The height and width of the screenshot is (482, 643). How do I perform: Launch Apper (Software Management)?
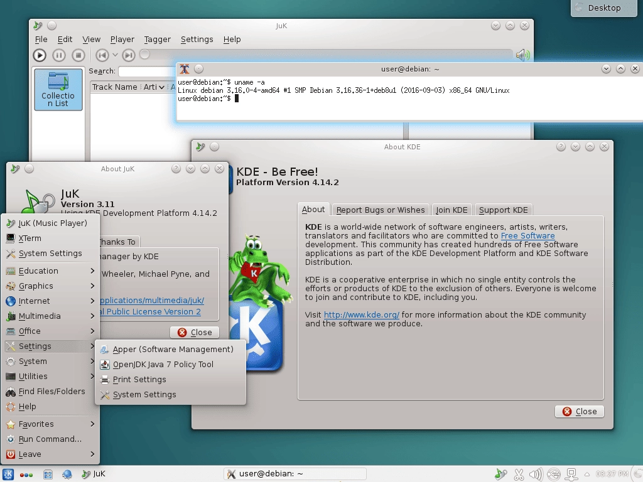(171, 349)
